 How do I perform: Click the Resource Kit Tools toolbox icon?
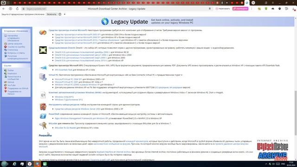(43, 107)
